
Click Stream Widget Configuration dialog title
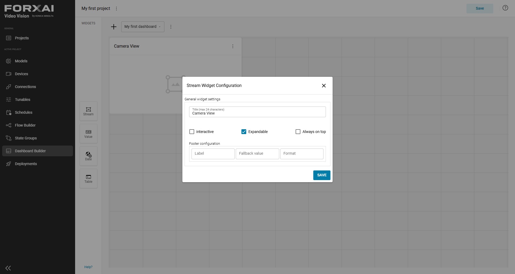coord(214,86)
